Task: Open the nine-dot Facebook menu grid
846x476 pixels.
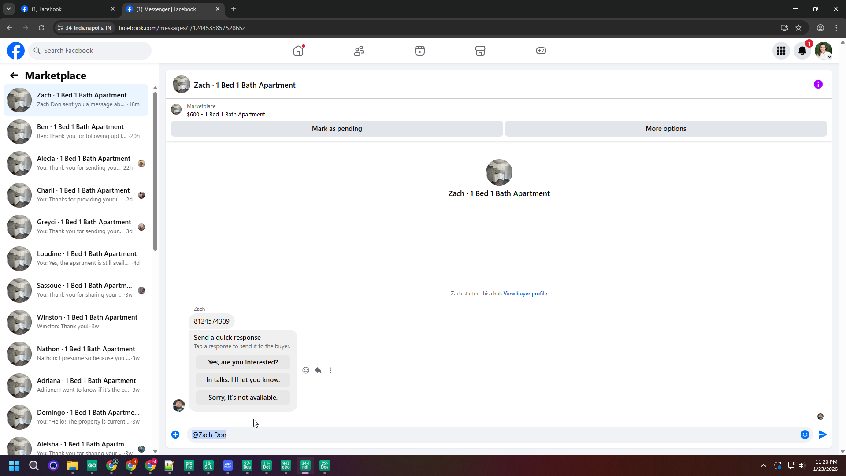Action: pyautogui.click(x=781, y=51)
